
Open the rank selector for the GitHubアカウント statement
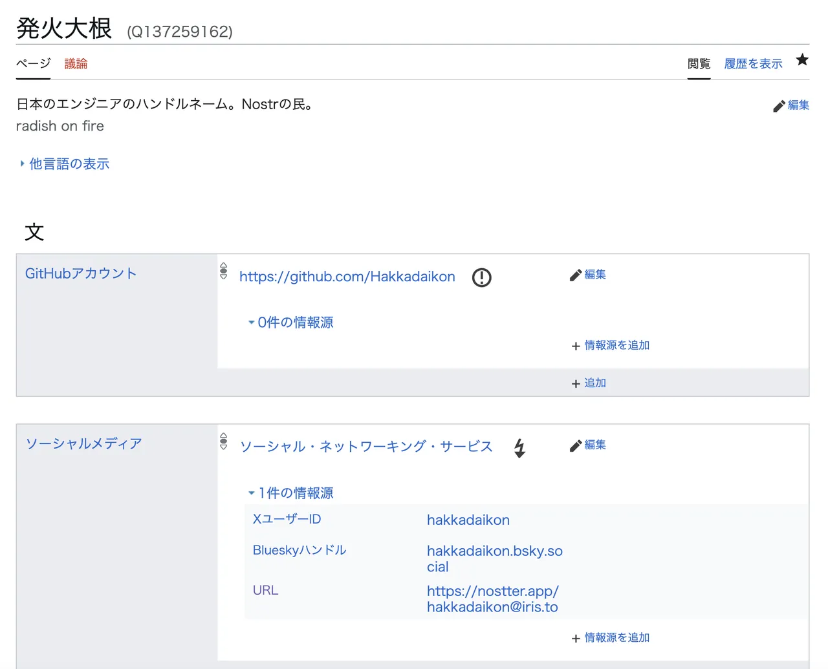tap(223, 271)
